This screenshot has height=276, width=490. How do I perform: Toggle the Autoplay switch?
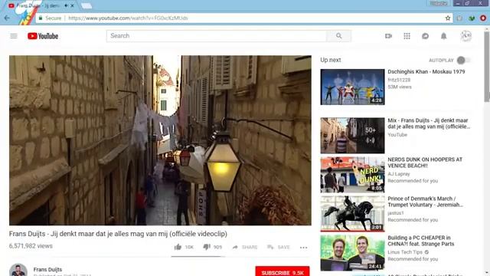(463, 60)
